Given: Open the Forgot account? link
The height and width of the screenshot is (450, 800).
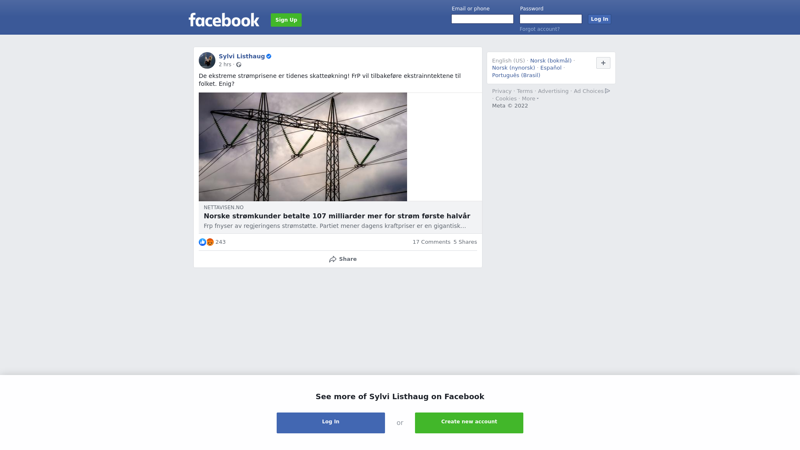Looking at the screenshot, I should pos(540,29).
